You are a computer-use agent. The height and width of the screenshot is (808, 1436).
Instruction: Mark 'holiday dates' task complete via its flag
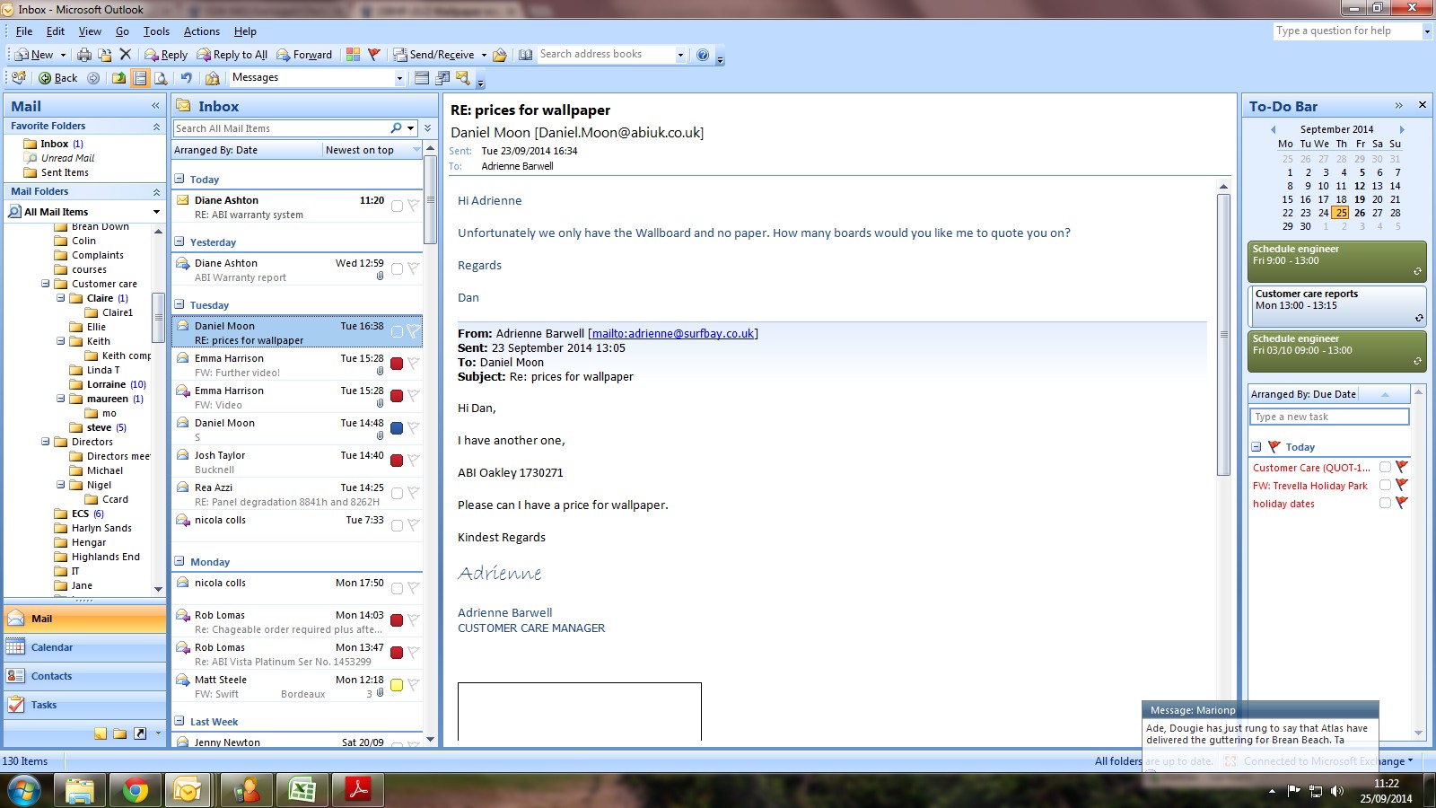tap(1402, 503)
